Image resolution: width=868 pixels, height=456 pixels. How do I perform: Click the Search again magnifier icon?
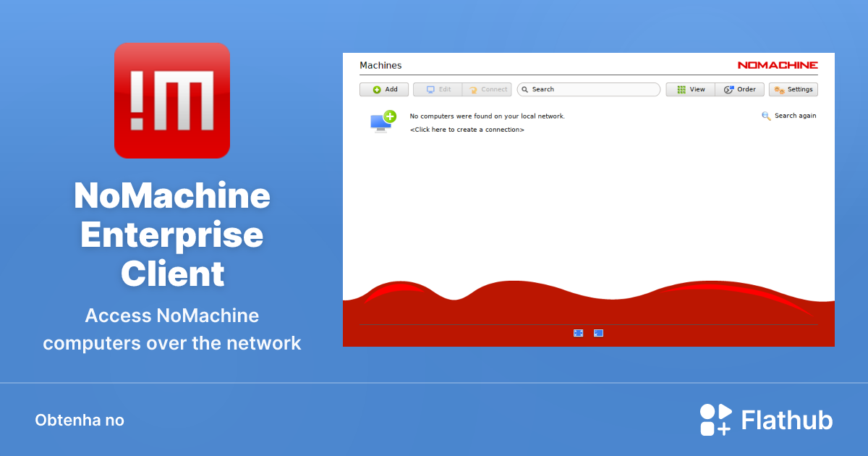click(765, 115)
